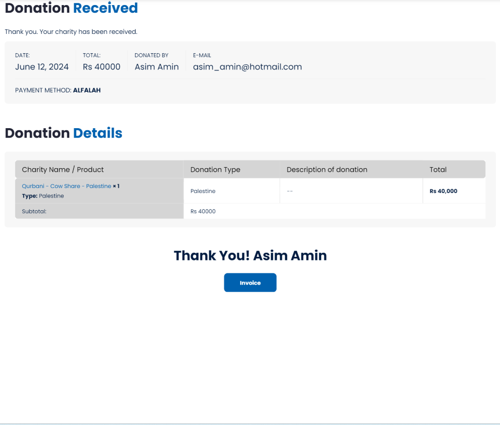Viewport: 500px width, 425px height.
Task: Click the Palestine cell under Donation Type
Action: point(203,191)
